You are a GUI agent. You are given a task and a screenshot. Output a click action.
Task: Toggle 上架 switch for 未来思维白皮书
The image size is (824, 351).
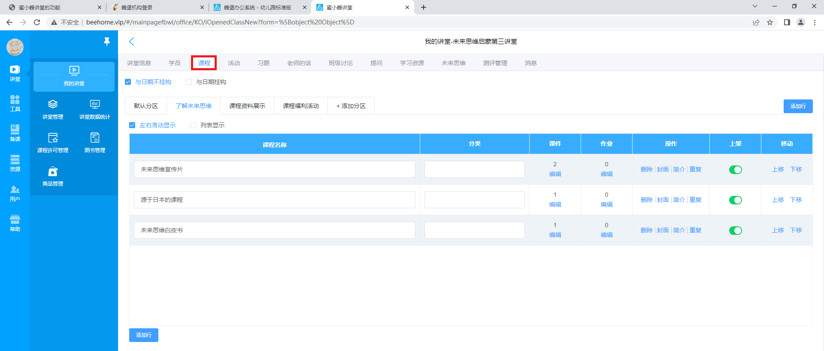[735, 231]
